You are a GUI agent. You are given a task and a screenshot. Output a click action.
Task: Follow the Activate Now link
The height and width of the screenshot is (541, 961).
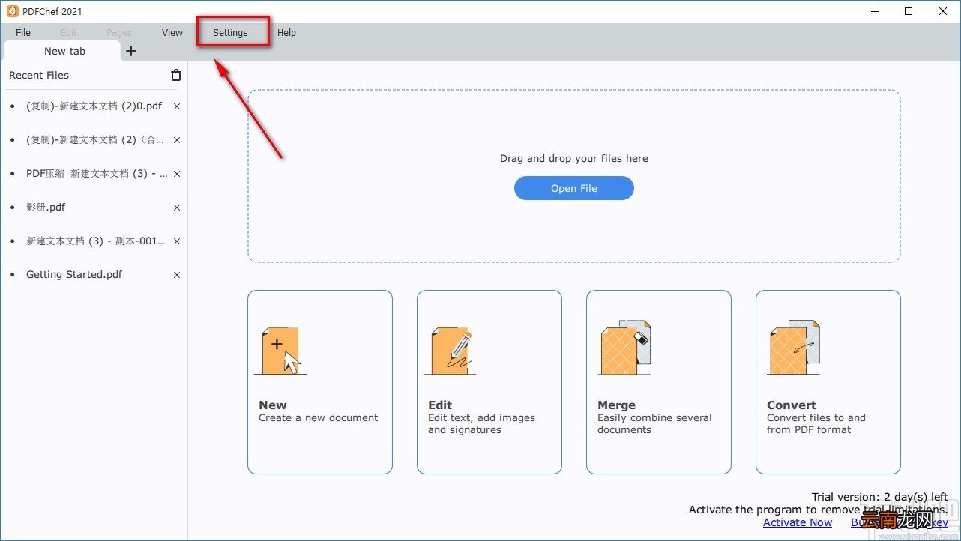[798, 522]
